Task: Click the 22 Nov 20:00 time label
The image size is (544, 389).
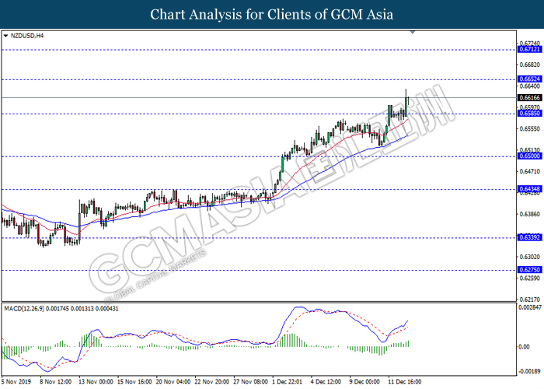Action: (x=211, y=381)
